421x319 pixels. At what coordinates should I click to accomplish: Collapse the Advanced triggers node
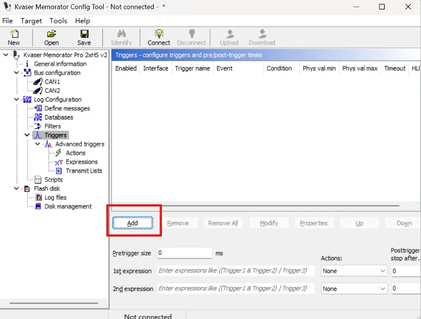coord(38,144)
